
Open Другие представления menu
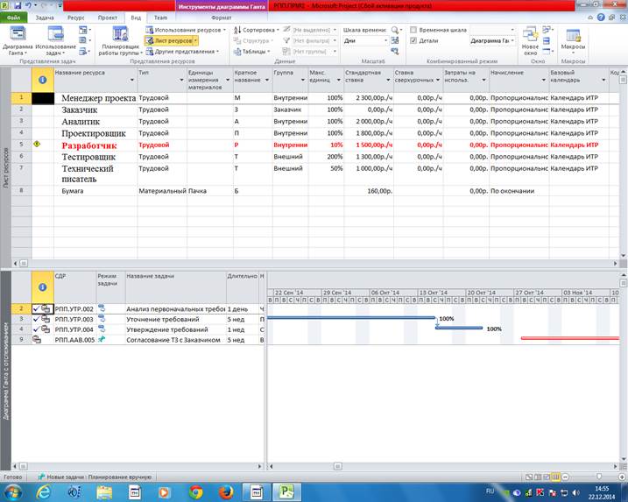[x=183, y=52]
